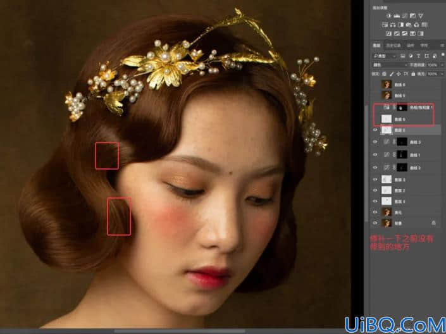Select the 图层 2 layer thumbnail
The image size is (446, 334).
[387, 190]
